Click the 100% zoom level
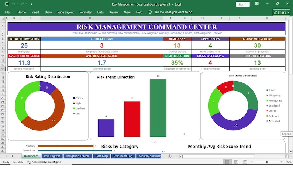 click(288, 162)
